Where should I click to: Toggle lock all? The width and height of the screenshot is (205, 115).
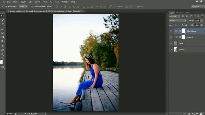pyautogui.click(x=186, y=25)
